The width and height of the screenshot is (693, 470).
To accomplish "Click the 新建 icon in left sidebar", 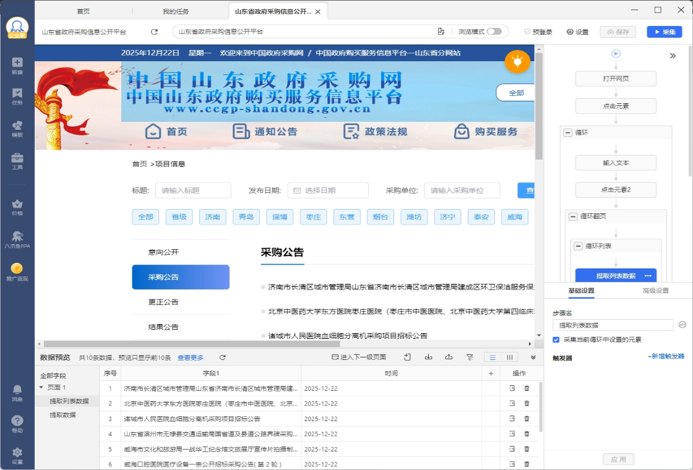I will click(x=17, y=65).
